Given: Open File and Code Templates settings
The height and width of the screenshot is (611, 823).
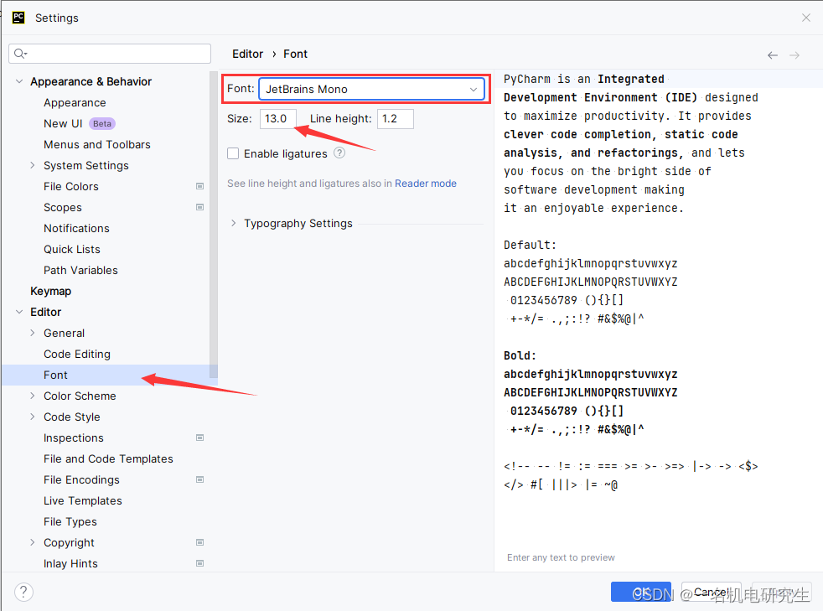Looking at the screenshot, I should pyautogui.click(x=108, y=458).
